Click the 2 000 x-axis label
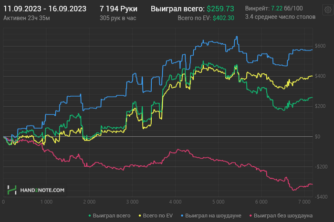The width and height of the screenshot is (334, 222). coord(89,202)
